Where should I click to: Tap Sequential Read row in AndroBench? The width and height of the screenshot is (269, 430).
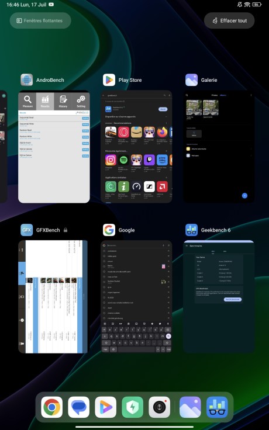click(54, 118)
